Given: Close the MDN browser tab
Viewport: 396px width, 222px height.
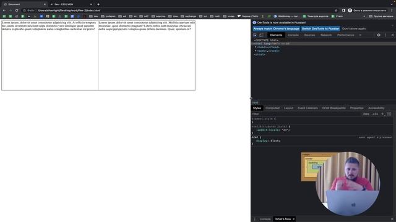Looking at the screenshot, I should 91,4.
